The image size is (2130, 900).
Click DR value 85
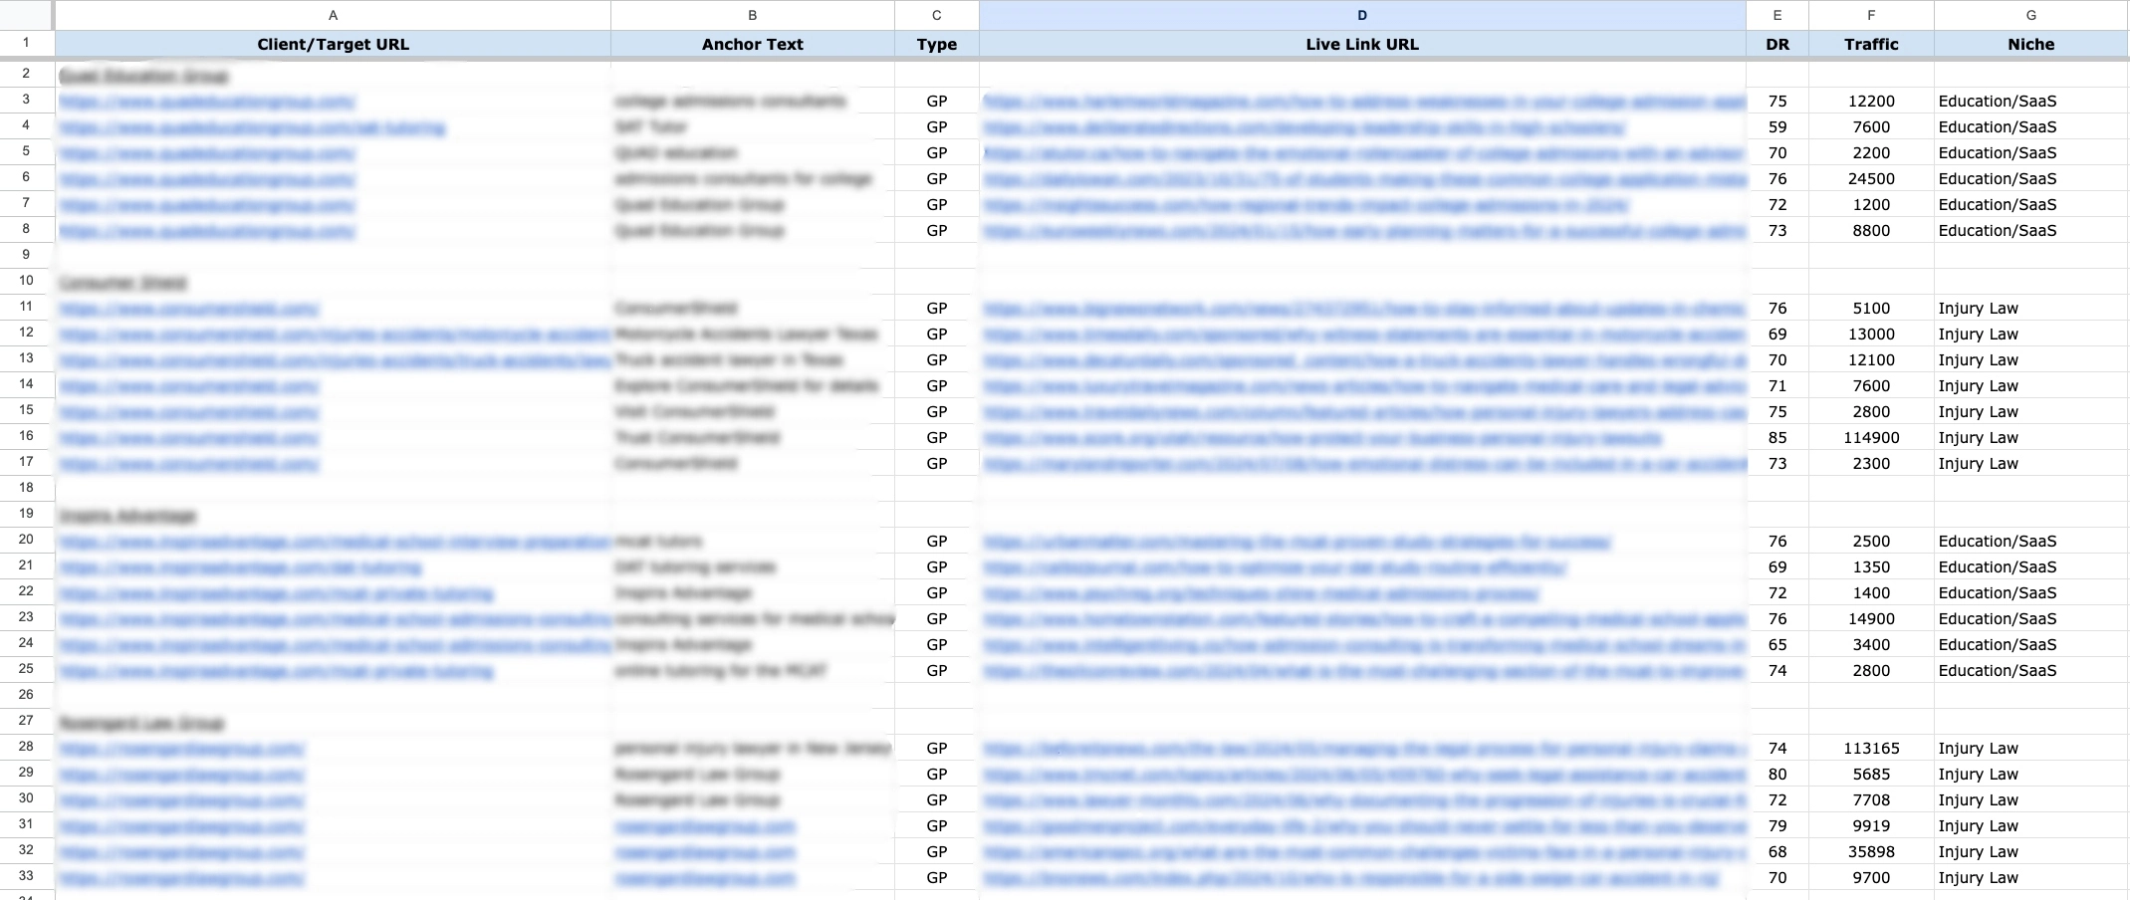[1777, 437]
